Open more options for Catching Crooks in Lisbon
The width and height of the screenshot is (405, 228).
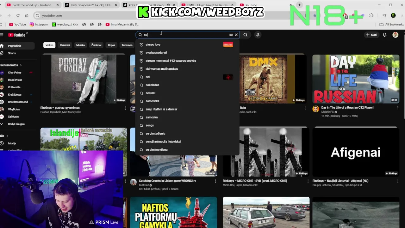(x=215, y=181)
